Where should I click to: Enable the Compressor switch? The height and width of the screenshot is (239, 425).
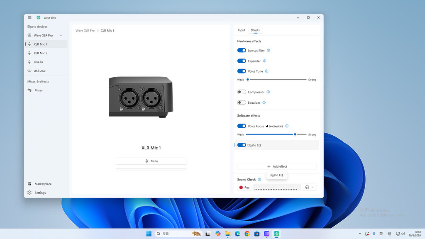242,92
